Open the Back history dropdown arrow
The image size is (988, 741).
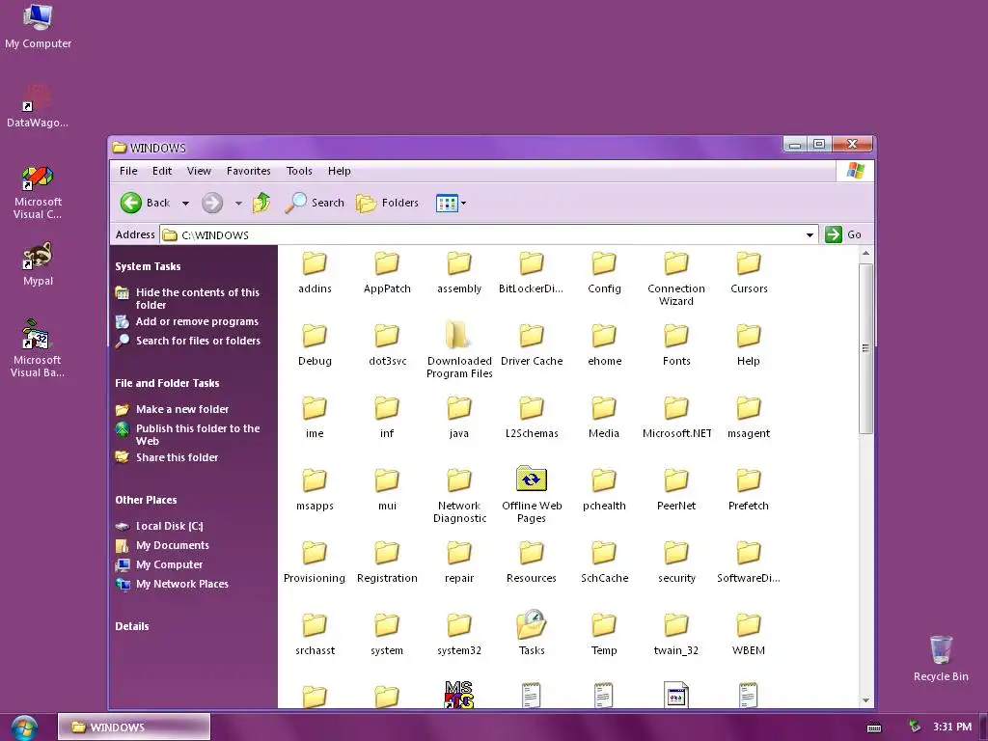(185, 203)
